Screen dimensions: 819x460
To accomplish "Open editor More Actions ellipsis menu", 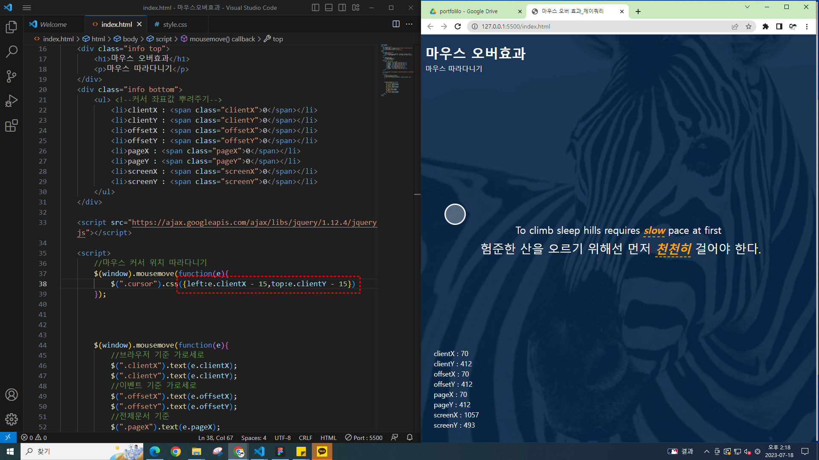I will click(x=409, y=24).
